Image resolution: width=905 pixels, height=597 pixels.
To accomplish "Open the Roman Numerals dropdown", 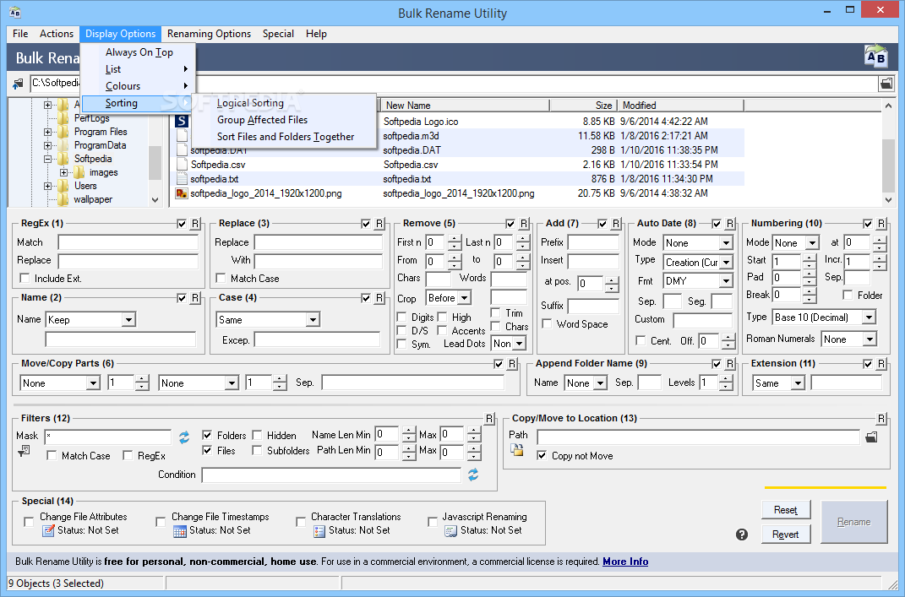I will 870,339.
